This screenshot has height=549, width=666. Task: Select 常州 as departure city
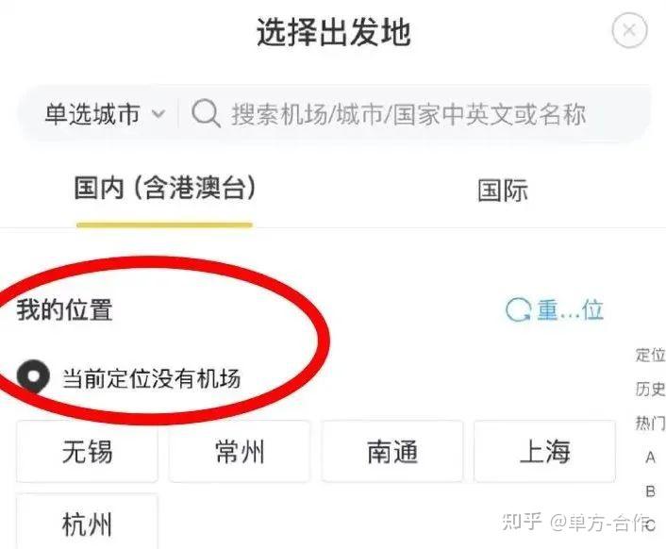click(x=240, y=451)
